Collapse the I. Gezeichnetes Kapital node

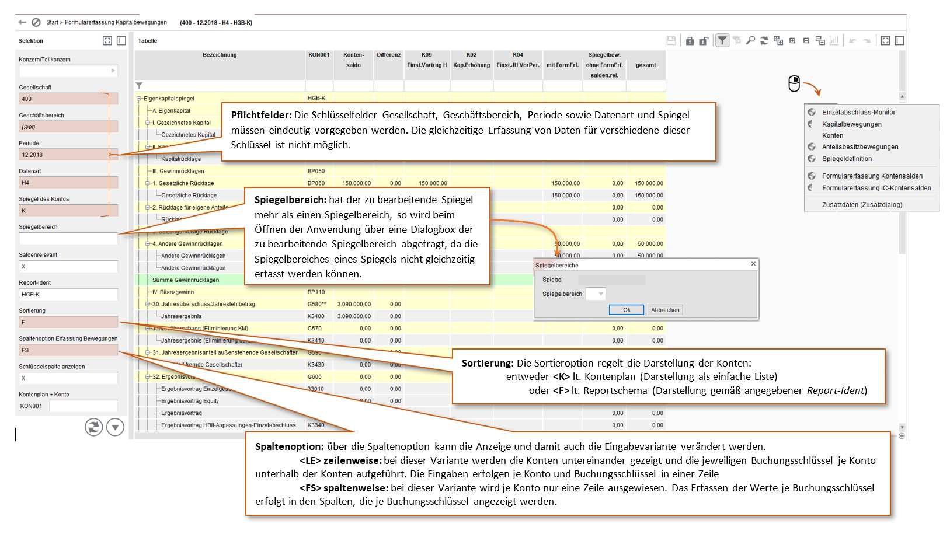pos(148,123)
